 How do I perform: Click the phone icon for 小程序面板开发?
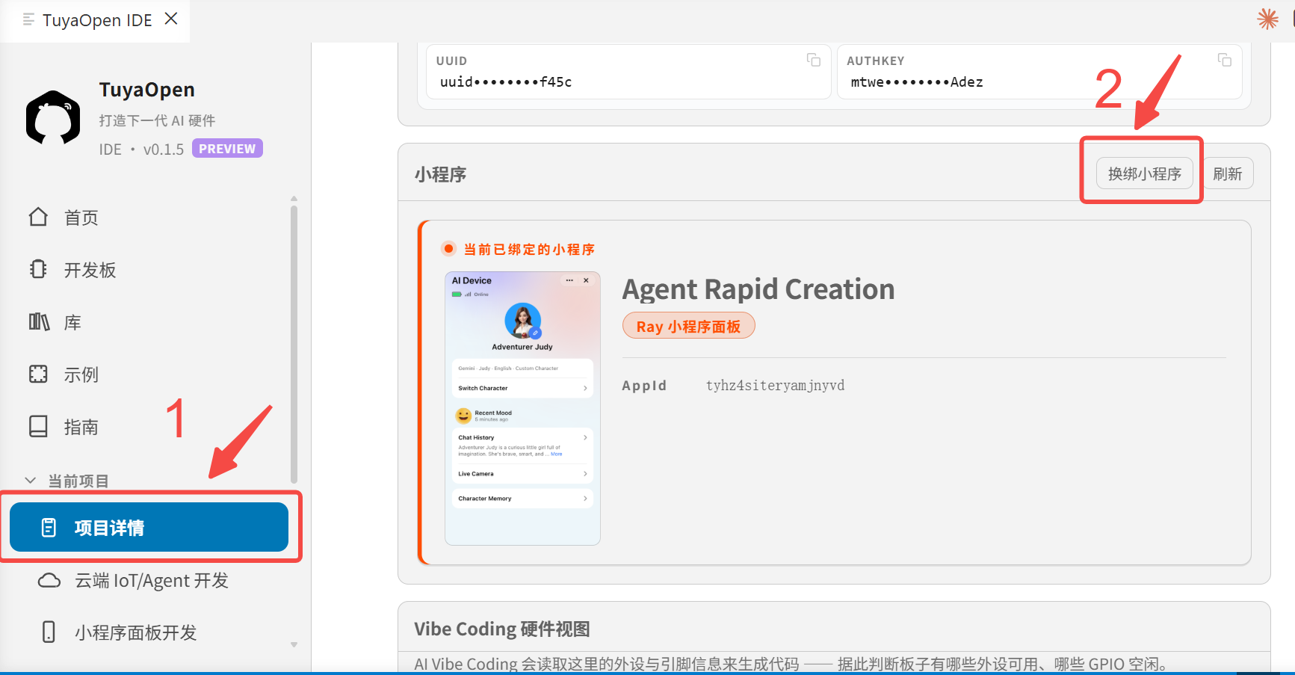(x=49, y=632)
